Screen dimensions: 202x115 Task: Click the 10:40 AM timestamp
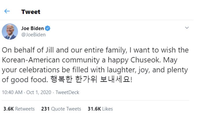coord(12,93)
